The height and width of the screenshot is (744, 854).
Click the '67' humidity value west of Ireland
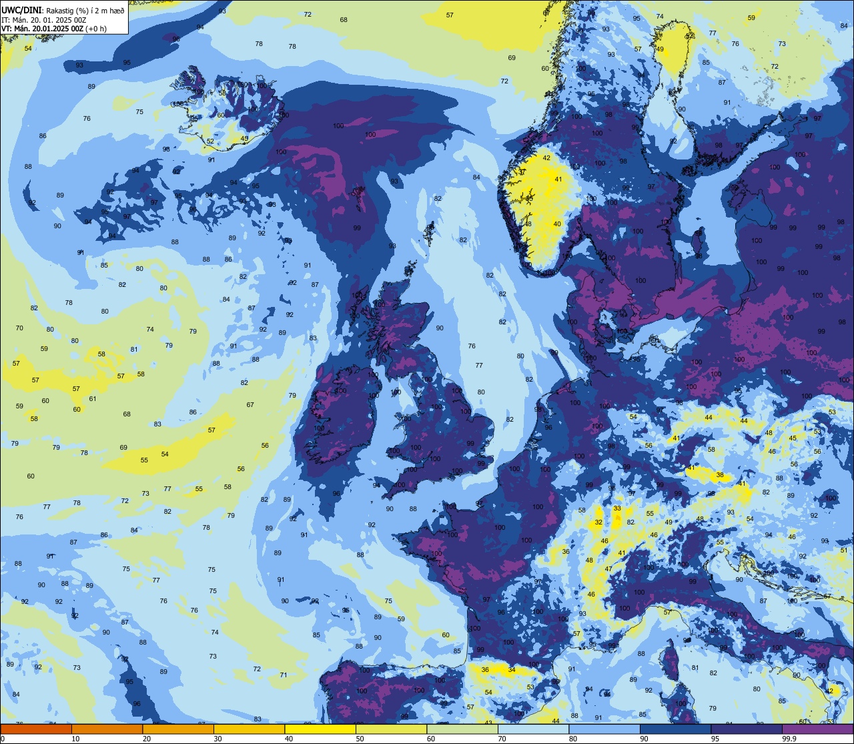pyautogui.click(x=250, y=405)
